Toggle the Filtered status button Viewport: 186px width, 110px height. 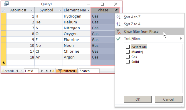click(66, 71)
